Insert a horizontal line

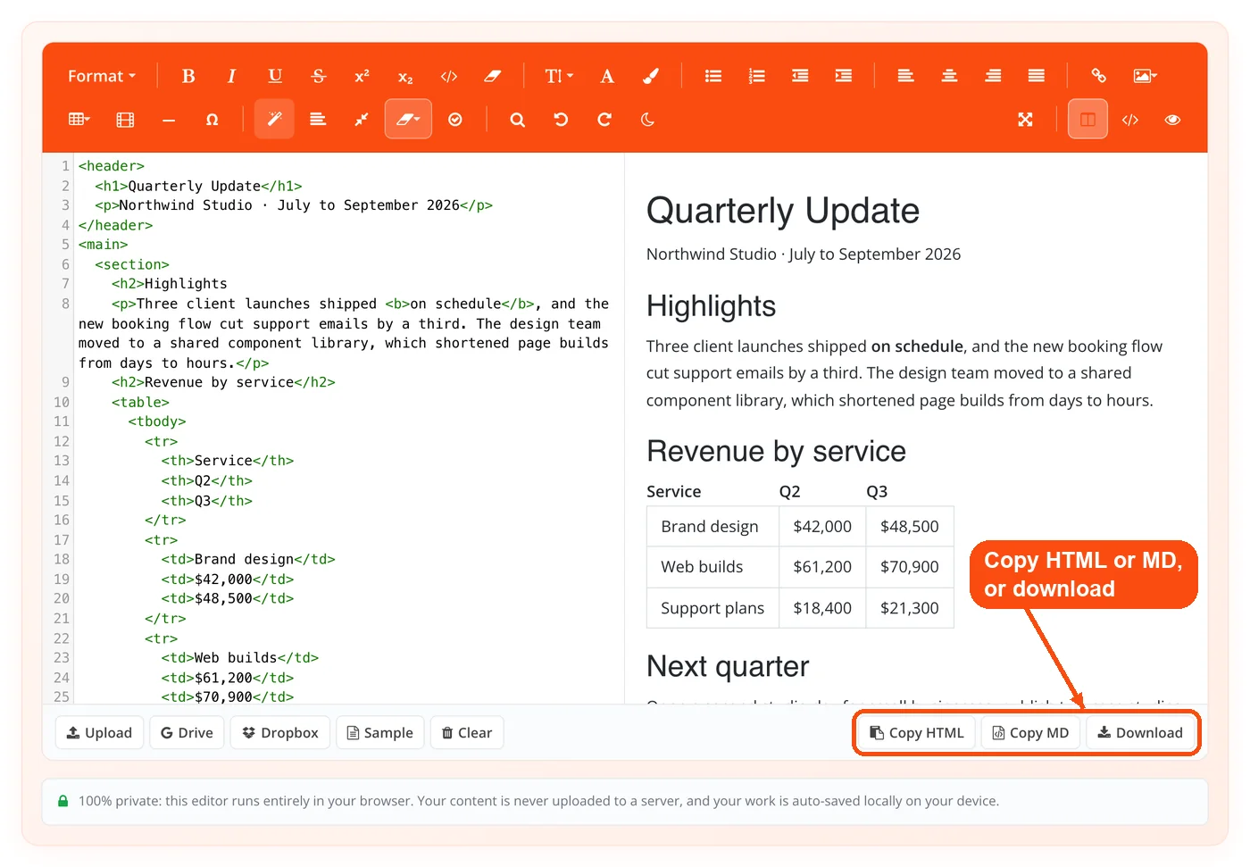[169, 120]
